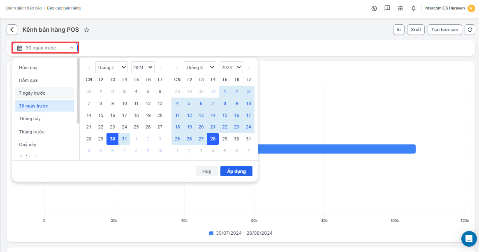Select July 15 in the calendar
Screen dimensions: 479x252
pyautogui.click(x=101, y=115)
